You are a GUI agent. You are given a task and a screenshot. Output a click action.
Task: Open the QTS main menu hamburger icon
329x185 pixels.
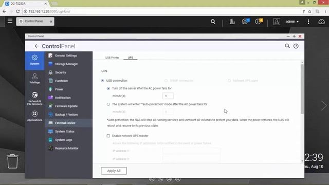[10, 21]
